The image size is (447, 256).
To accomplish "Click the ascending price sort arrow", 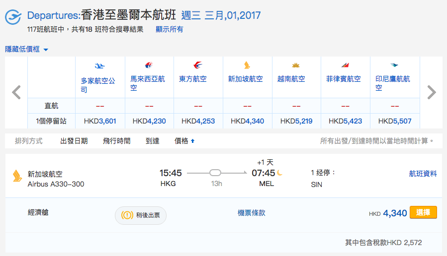I will [193, 141].
